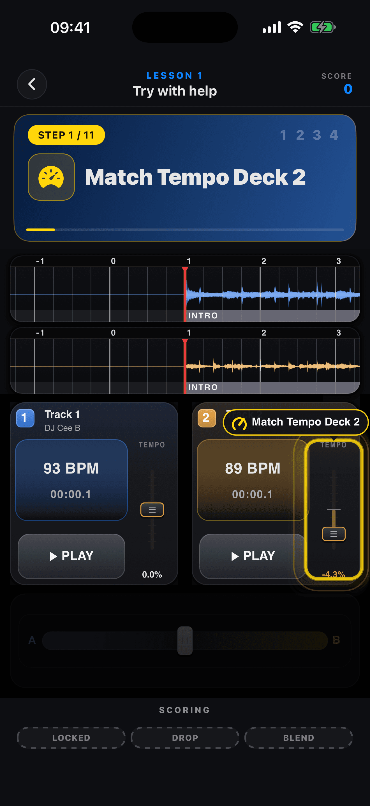Check the battery charging icon
The width and height of the screenshot is (370, 806).
point(323,27)
